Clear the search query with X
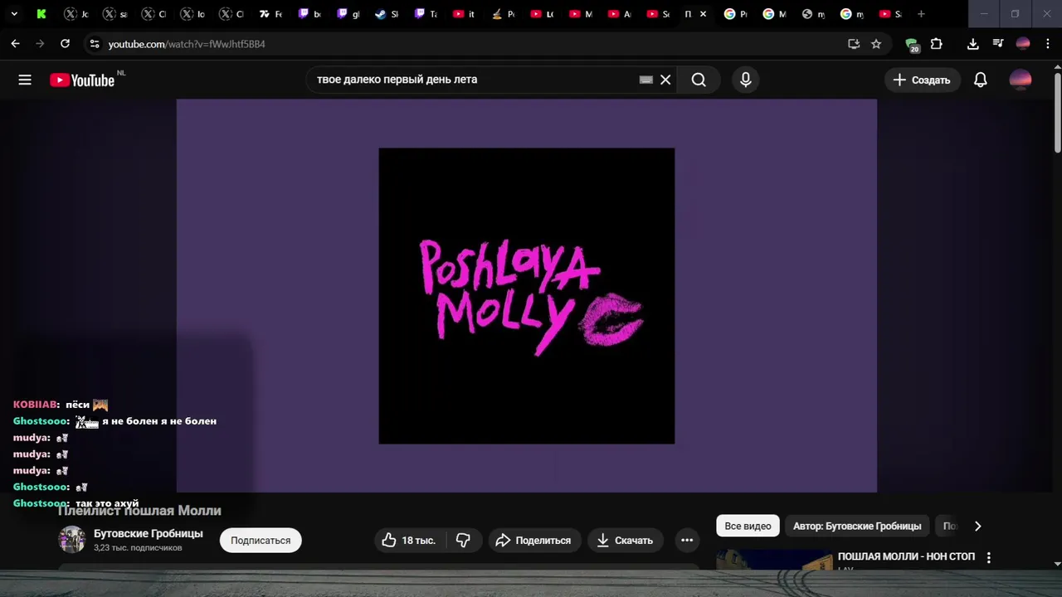The height and width of the screenshot is (597, 1062). pyautogui.click(x=665, y=80)
